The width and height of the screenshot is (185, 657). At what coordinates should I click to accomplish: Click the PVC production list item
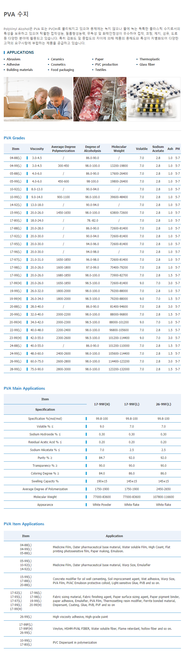tap(107, 65)
